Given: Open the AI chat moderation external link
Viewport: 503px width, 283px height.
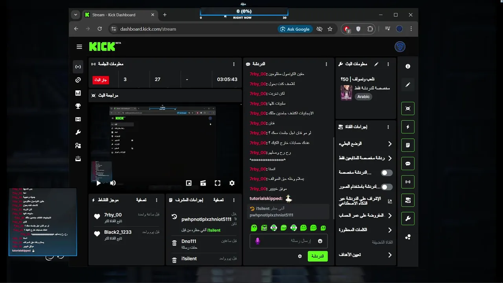Looking at the screenshot, I should tap(390, 201).
